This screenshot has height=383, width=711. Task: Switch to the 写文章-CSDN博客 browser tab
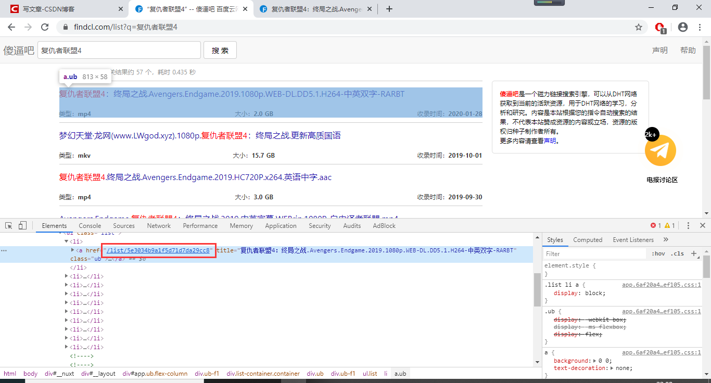[66, 9]
